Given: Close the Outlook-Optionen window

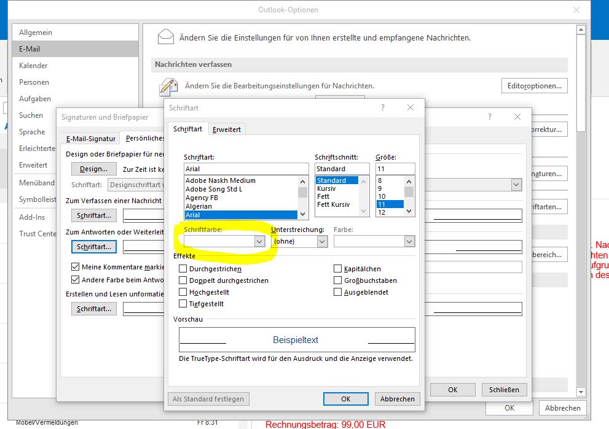Looking at the screenshot, I should tap(576, 10).
